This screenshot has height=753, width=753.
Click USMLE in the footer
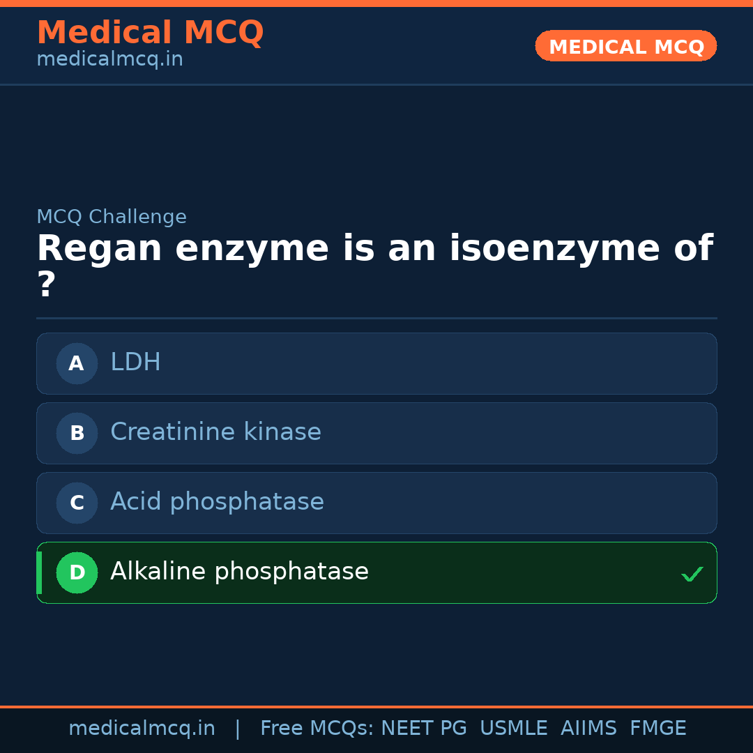click(513, 729)
